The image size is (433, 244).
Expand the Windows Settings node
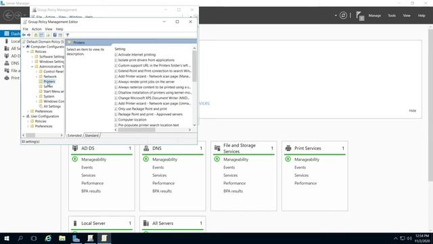point(32,62)
